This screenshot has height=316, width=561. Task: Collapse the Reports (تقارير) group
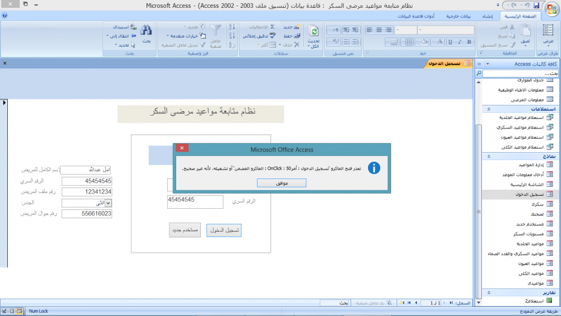point(489,293)
